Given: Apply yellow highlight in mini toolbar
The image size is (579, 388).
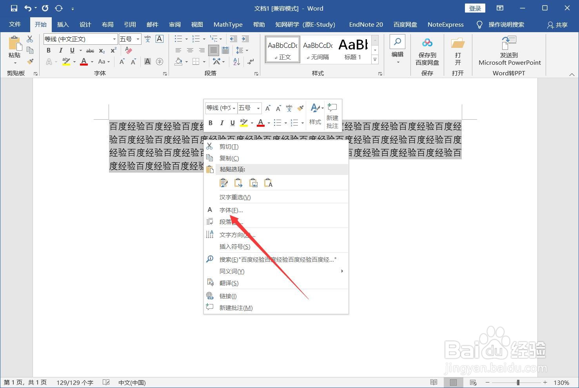Looking at the screenshot, I should (x=244, y=123).
